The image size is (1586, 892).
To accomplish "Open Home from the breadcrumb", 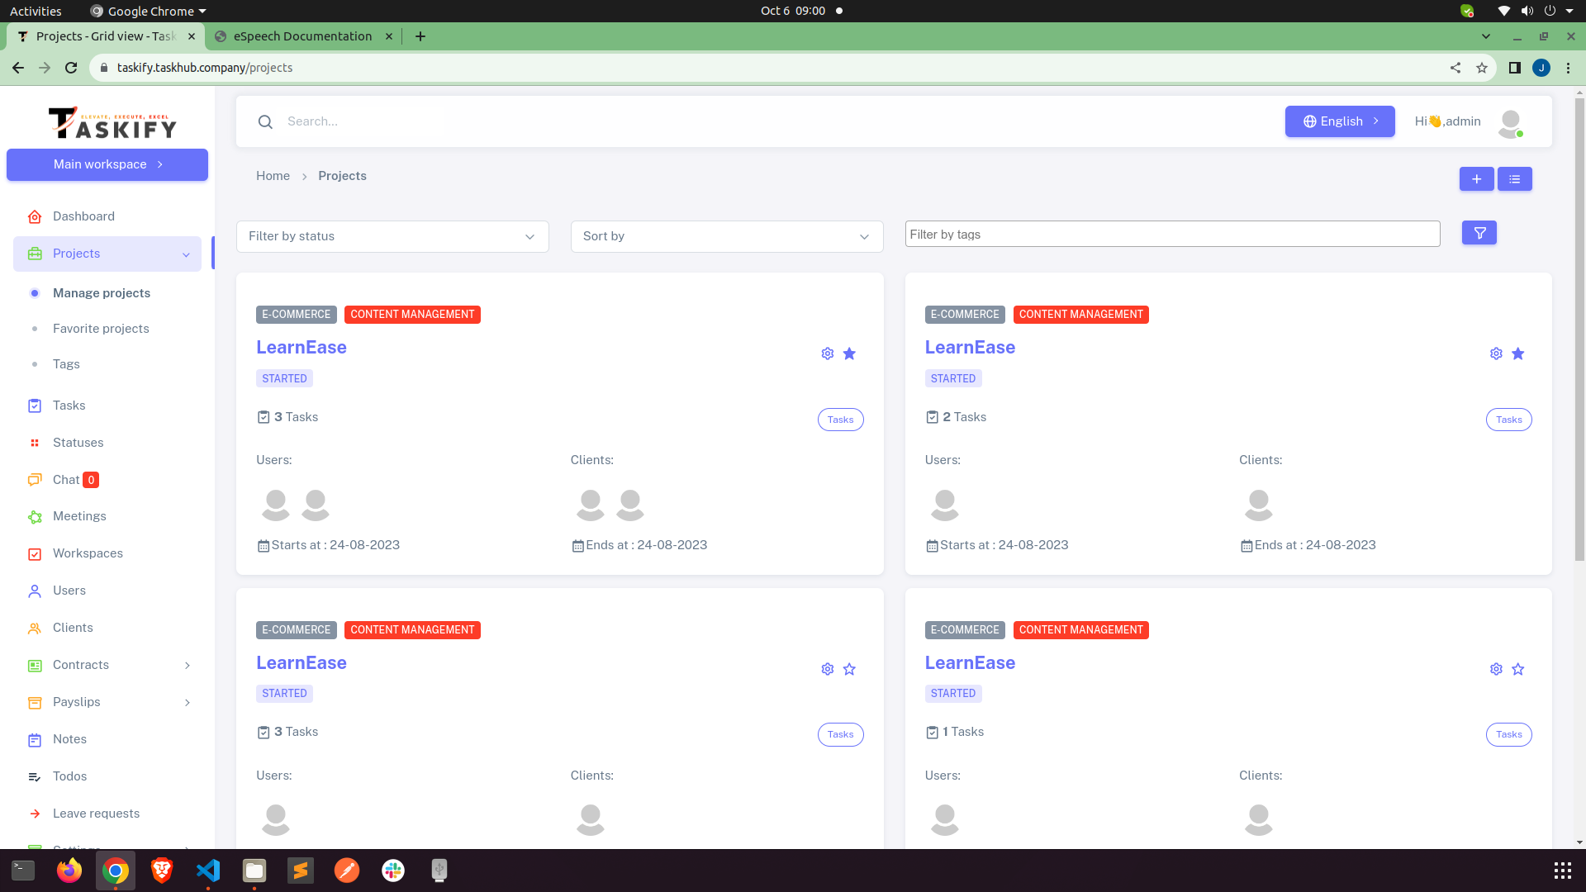I will tap(273, 175).
